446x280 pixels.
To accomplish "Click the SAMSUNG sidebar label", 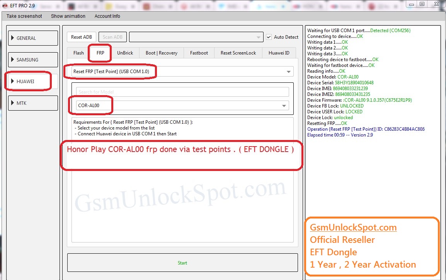I will [27, 60].
